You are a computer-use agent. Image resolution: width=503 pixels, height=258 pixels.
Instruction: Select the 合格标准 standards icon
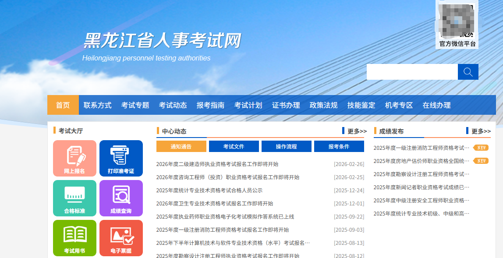(x=74, y=198)
